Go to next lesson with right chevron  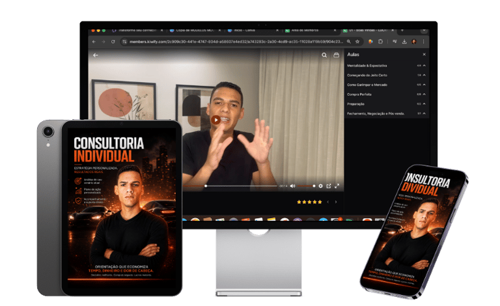(x=336, y=202)
